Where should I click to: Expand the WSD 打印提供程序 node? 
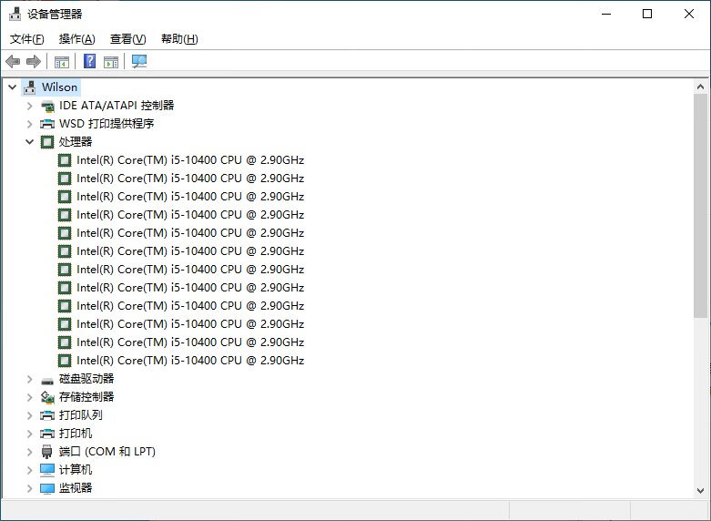point(29,124)
